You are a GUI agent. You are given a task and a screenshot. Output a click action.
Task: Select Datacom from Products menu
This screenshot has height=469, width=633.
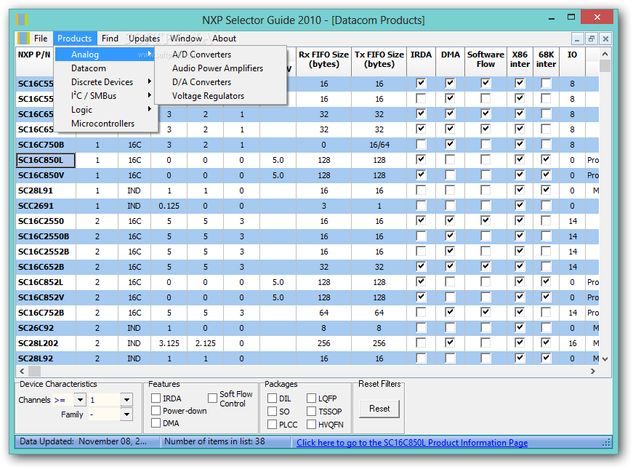pyautogui.click(x=105, y=68)
